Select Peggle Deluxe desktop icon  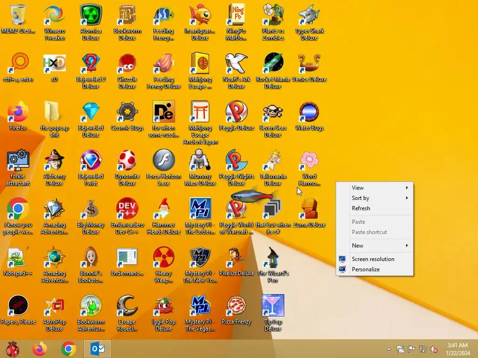[x=236, y=111]
